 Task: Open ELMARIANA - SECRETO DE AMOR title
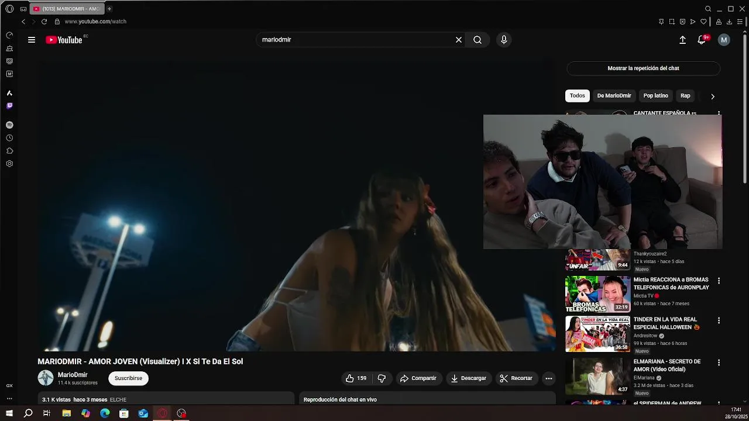tap(667, 365)
